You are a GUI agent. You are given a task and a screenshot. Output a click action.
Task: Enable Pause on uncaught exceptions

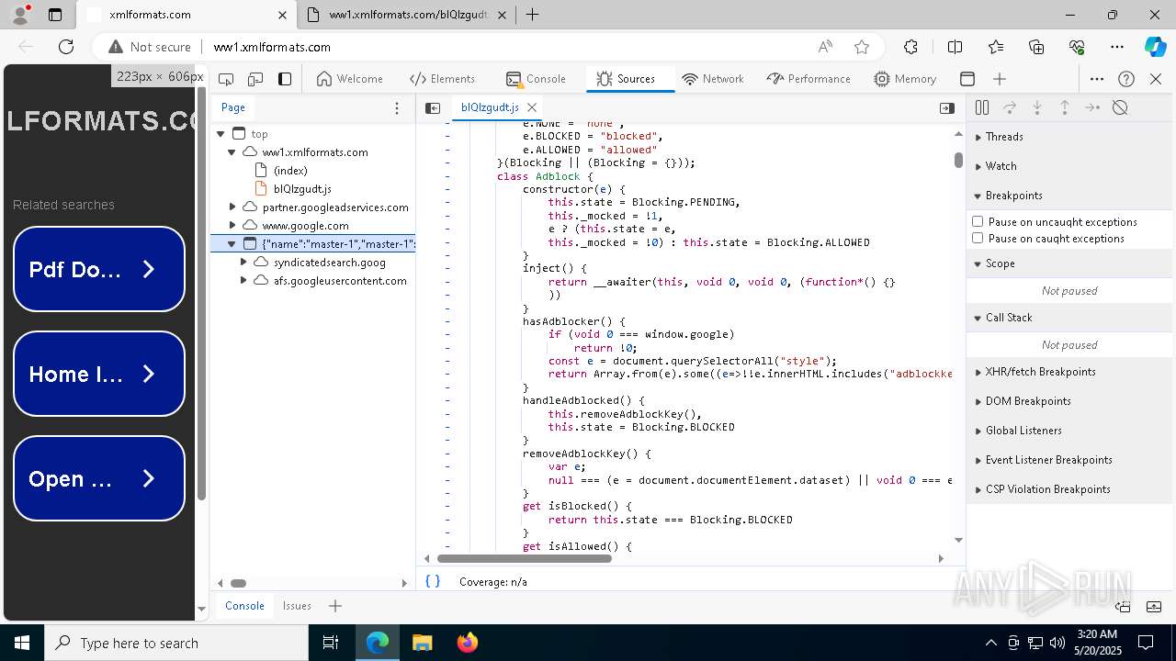click(978, 222)
